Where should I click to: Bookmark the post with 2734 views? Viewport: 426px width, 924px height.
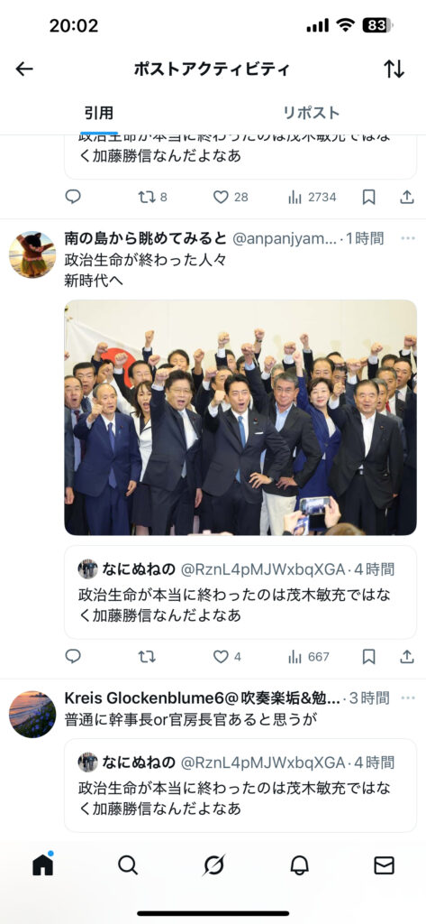click(x=368, y=197)
